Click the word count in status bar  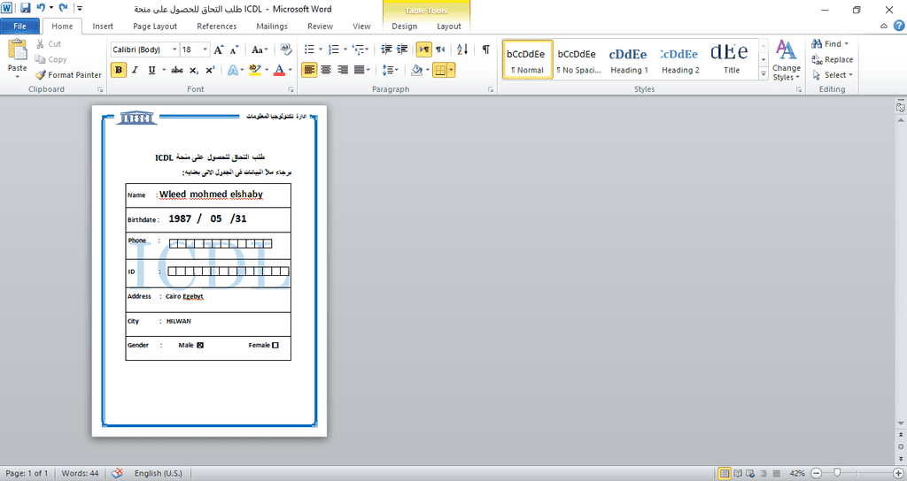point(80,473)
